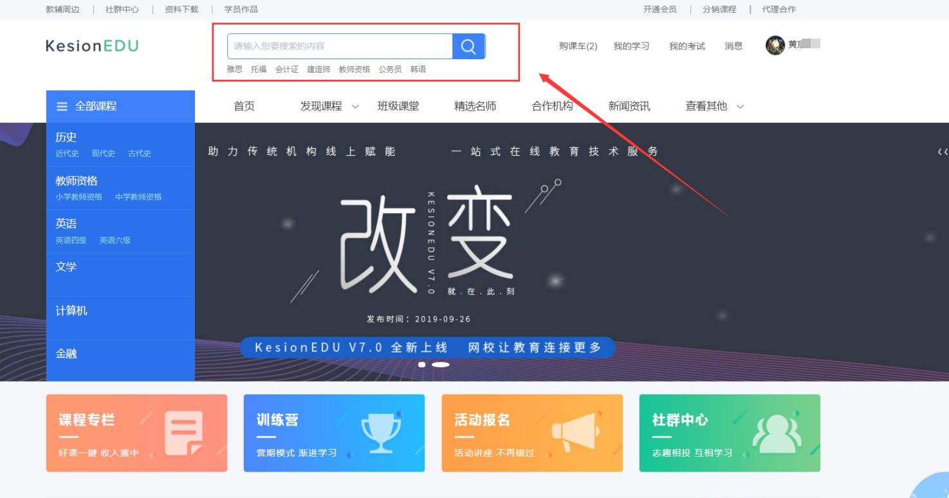Click the 雅思 hot search keyword
Image resolution: width=949 pixels, height=498 pixels.
tap(234, 69)
